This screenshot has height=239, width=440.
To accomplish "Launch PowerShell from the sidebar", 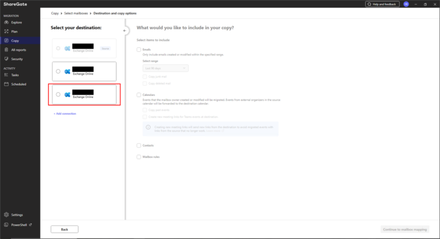I will point(18,225).
